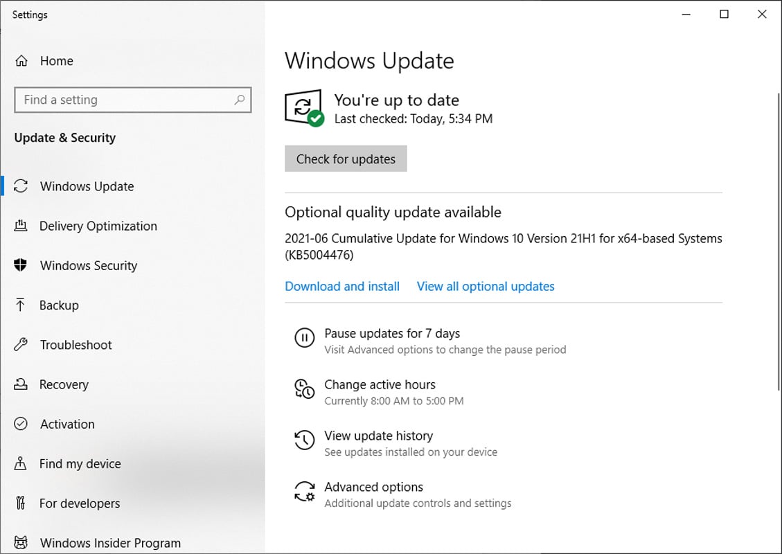Open Advanced options
782x554 pixels.
pos(373,487)
